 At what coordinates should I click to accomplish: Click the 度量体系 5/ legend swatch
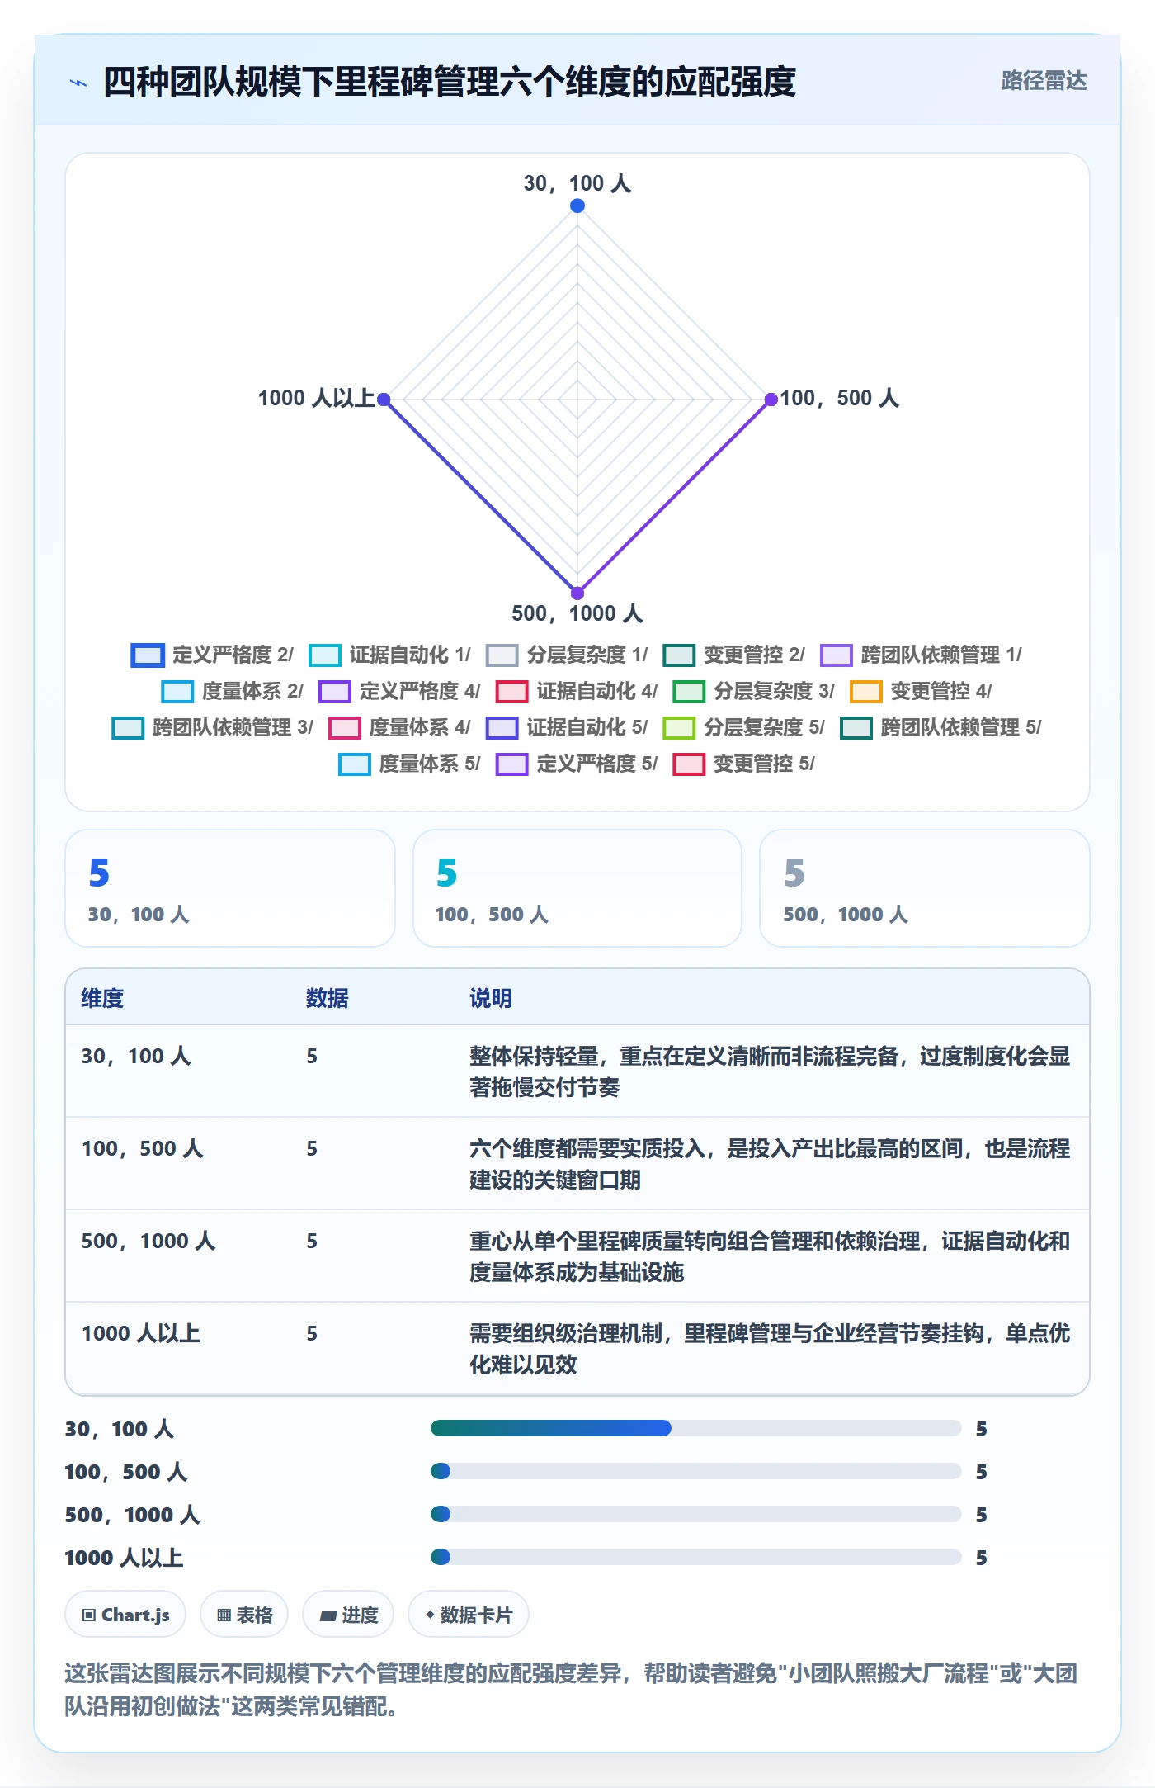[x=355, y=764]
